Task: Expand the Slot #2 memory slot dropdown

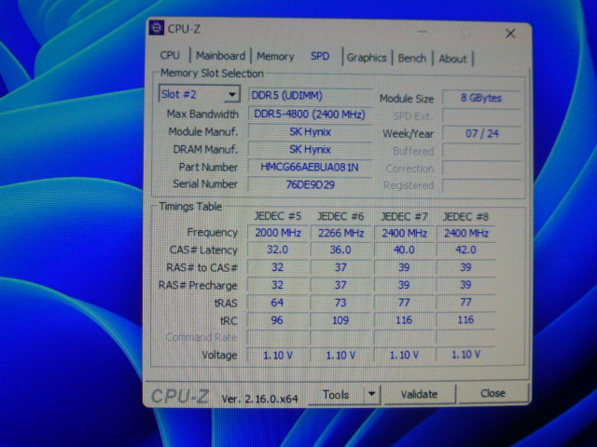Action: pos(231,95)
